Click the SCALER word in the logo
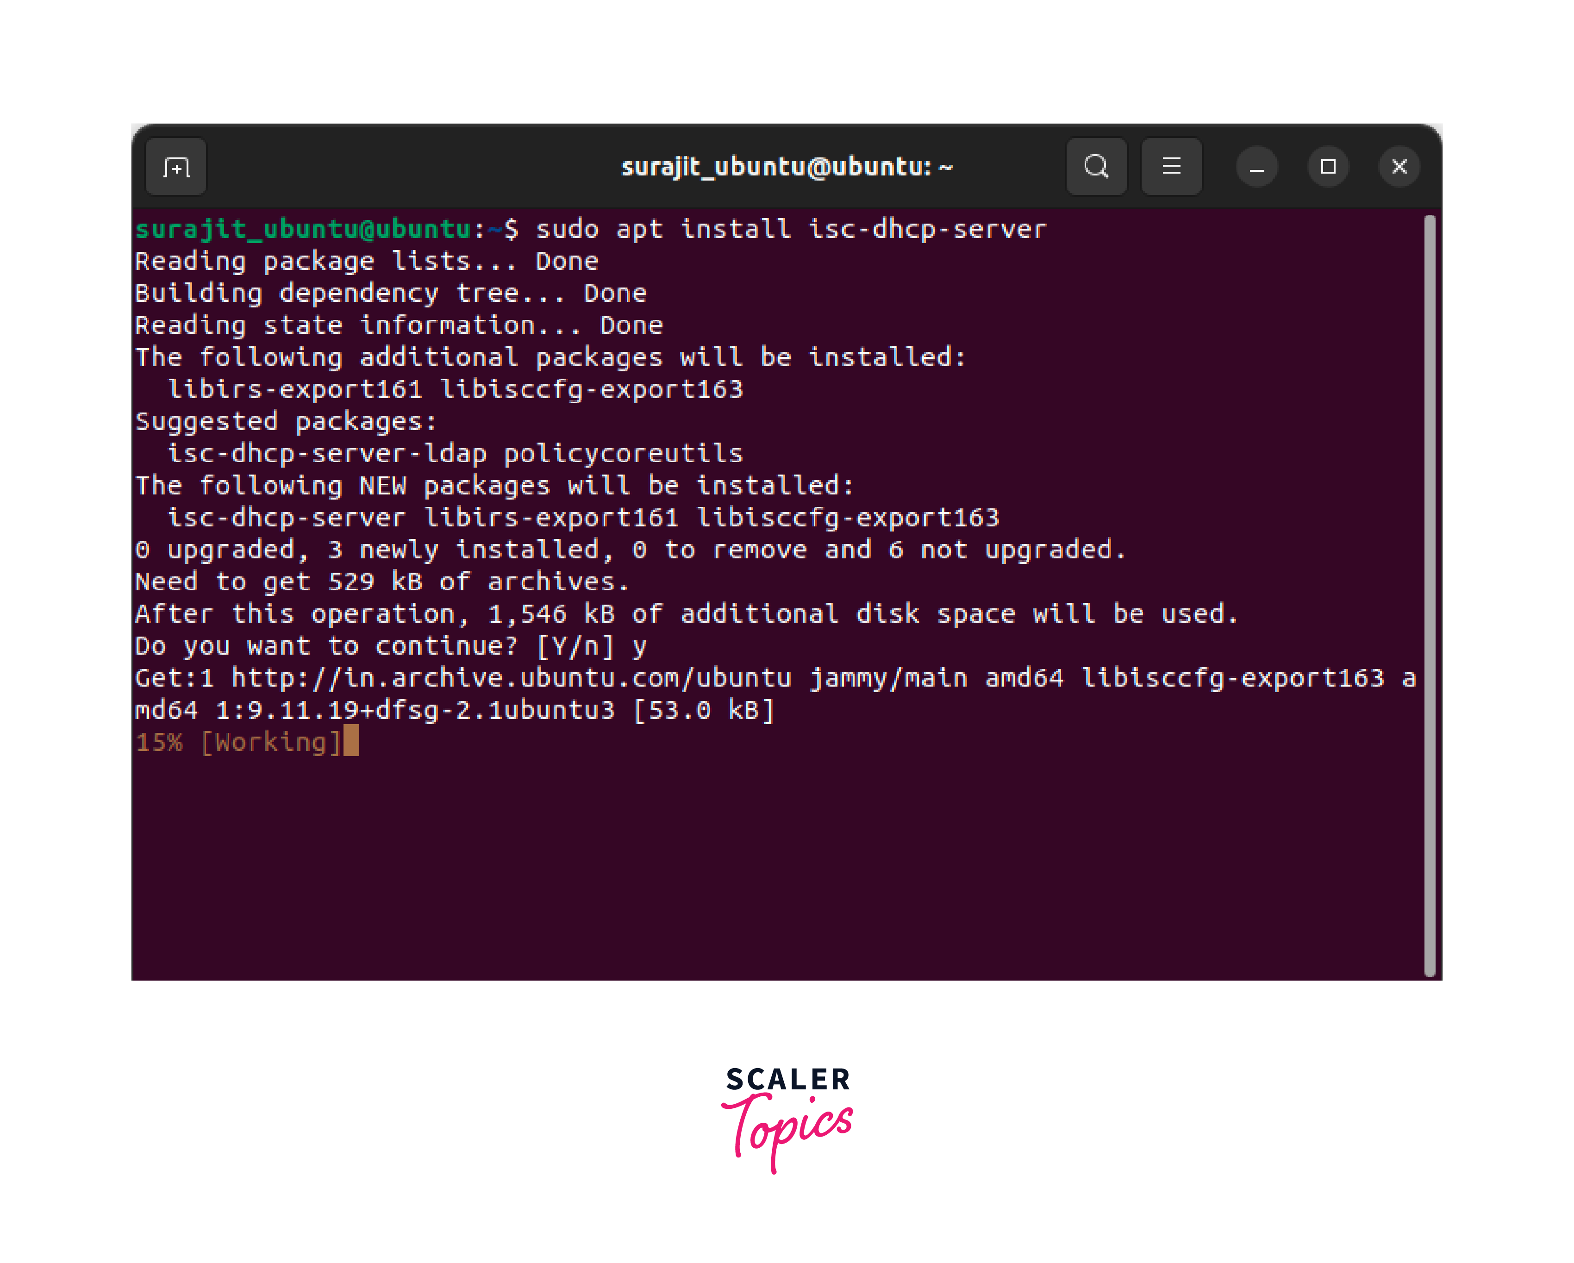 click(788, 1079)
